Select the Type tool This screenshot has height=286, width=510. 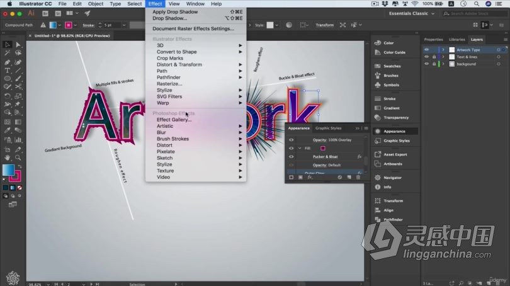pos(7,71)
